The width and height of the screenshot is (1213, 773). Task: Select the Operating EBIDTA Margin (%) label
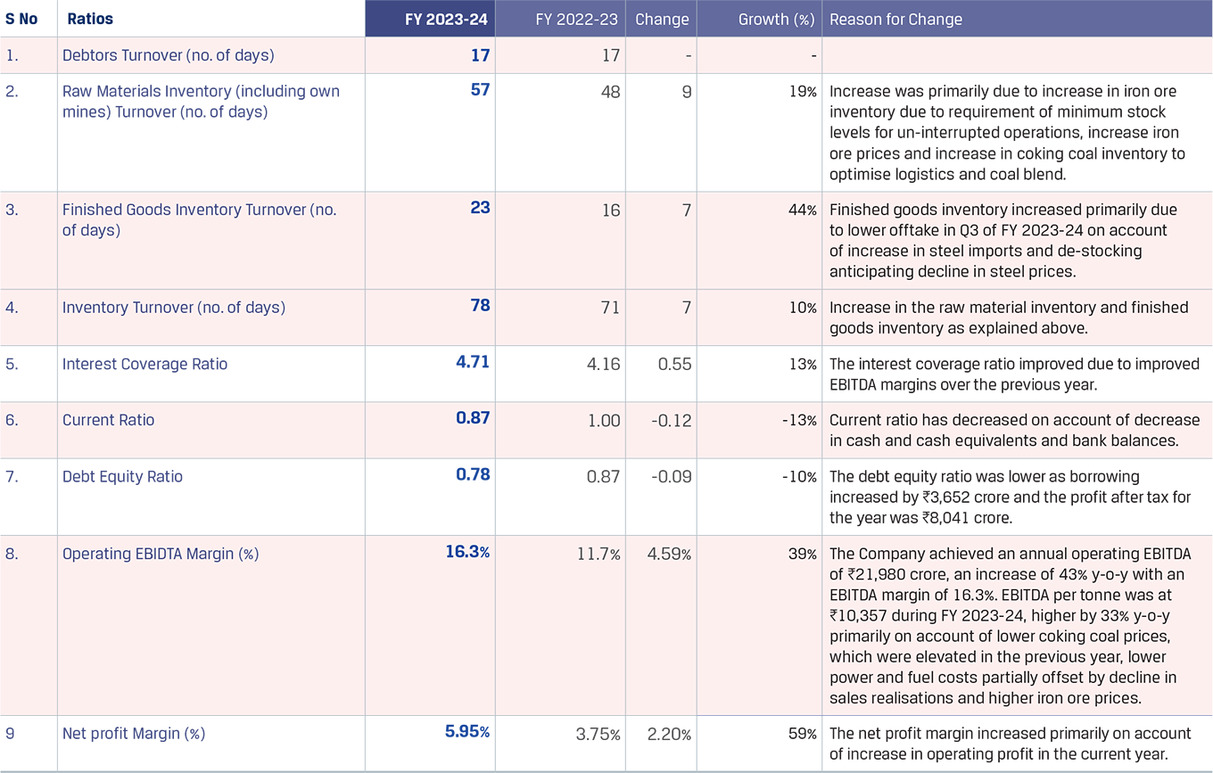[161, 554]
